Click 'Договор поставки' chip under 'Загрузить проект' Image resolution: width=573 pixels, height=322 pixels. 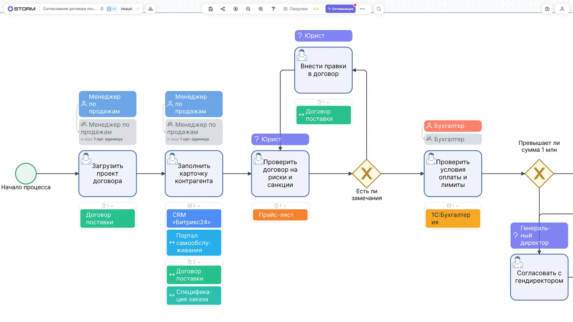tap(107, 219)
